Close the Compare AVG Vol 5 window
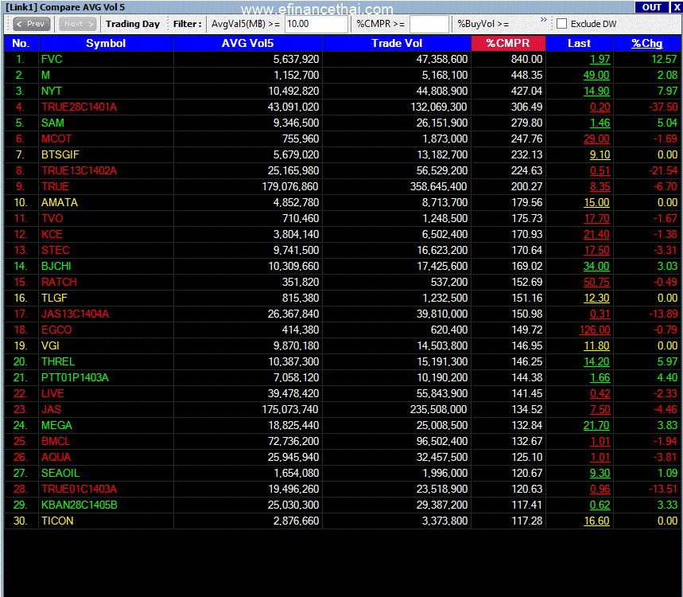This screenshot has width=683, height=597. pyautogui.click(x=677, y=7)
